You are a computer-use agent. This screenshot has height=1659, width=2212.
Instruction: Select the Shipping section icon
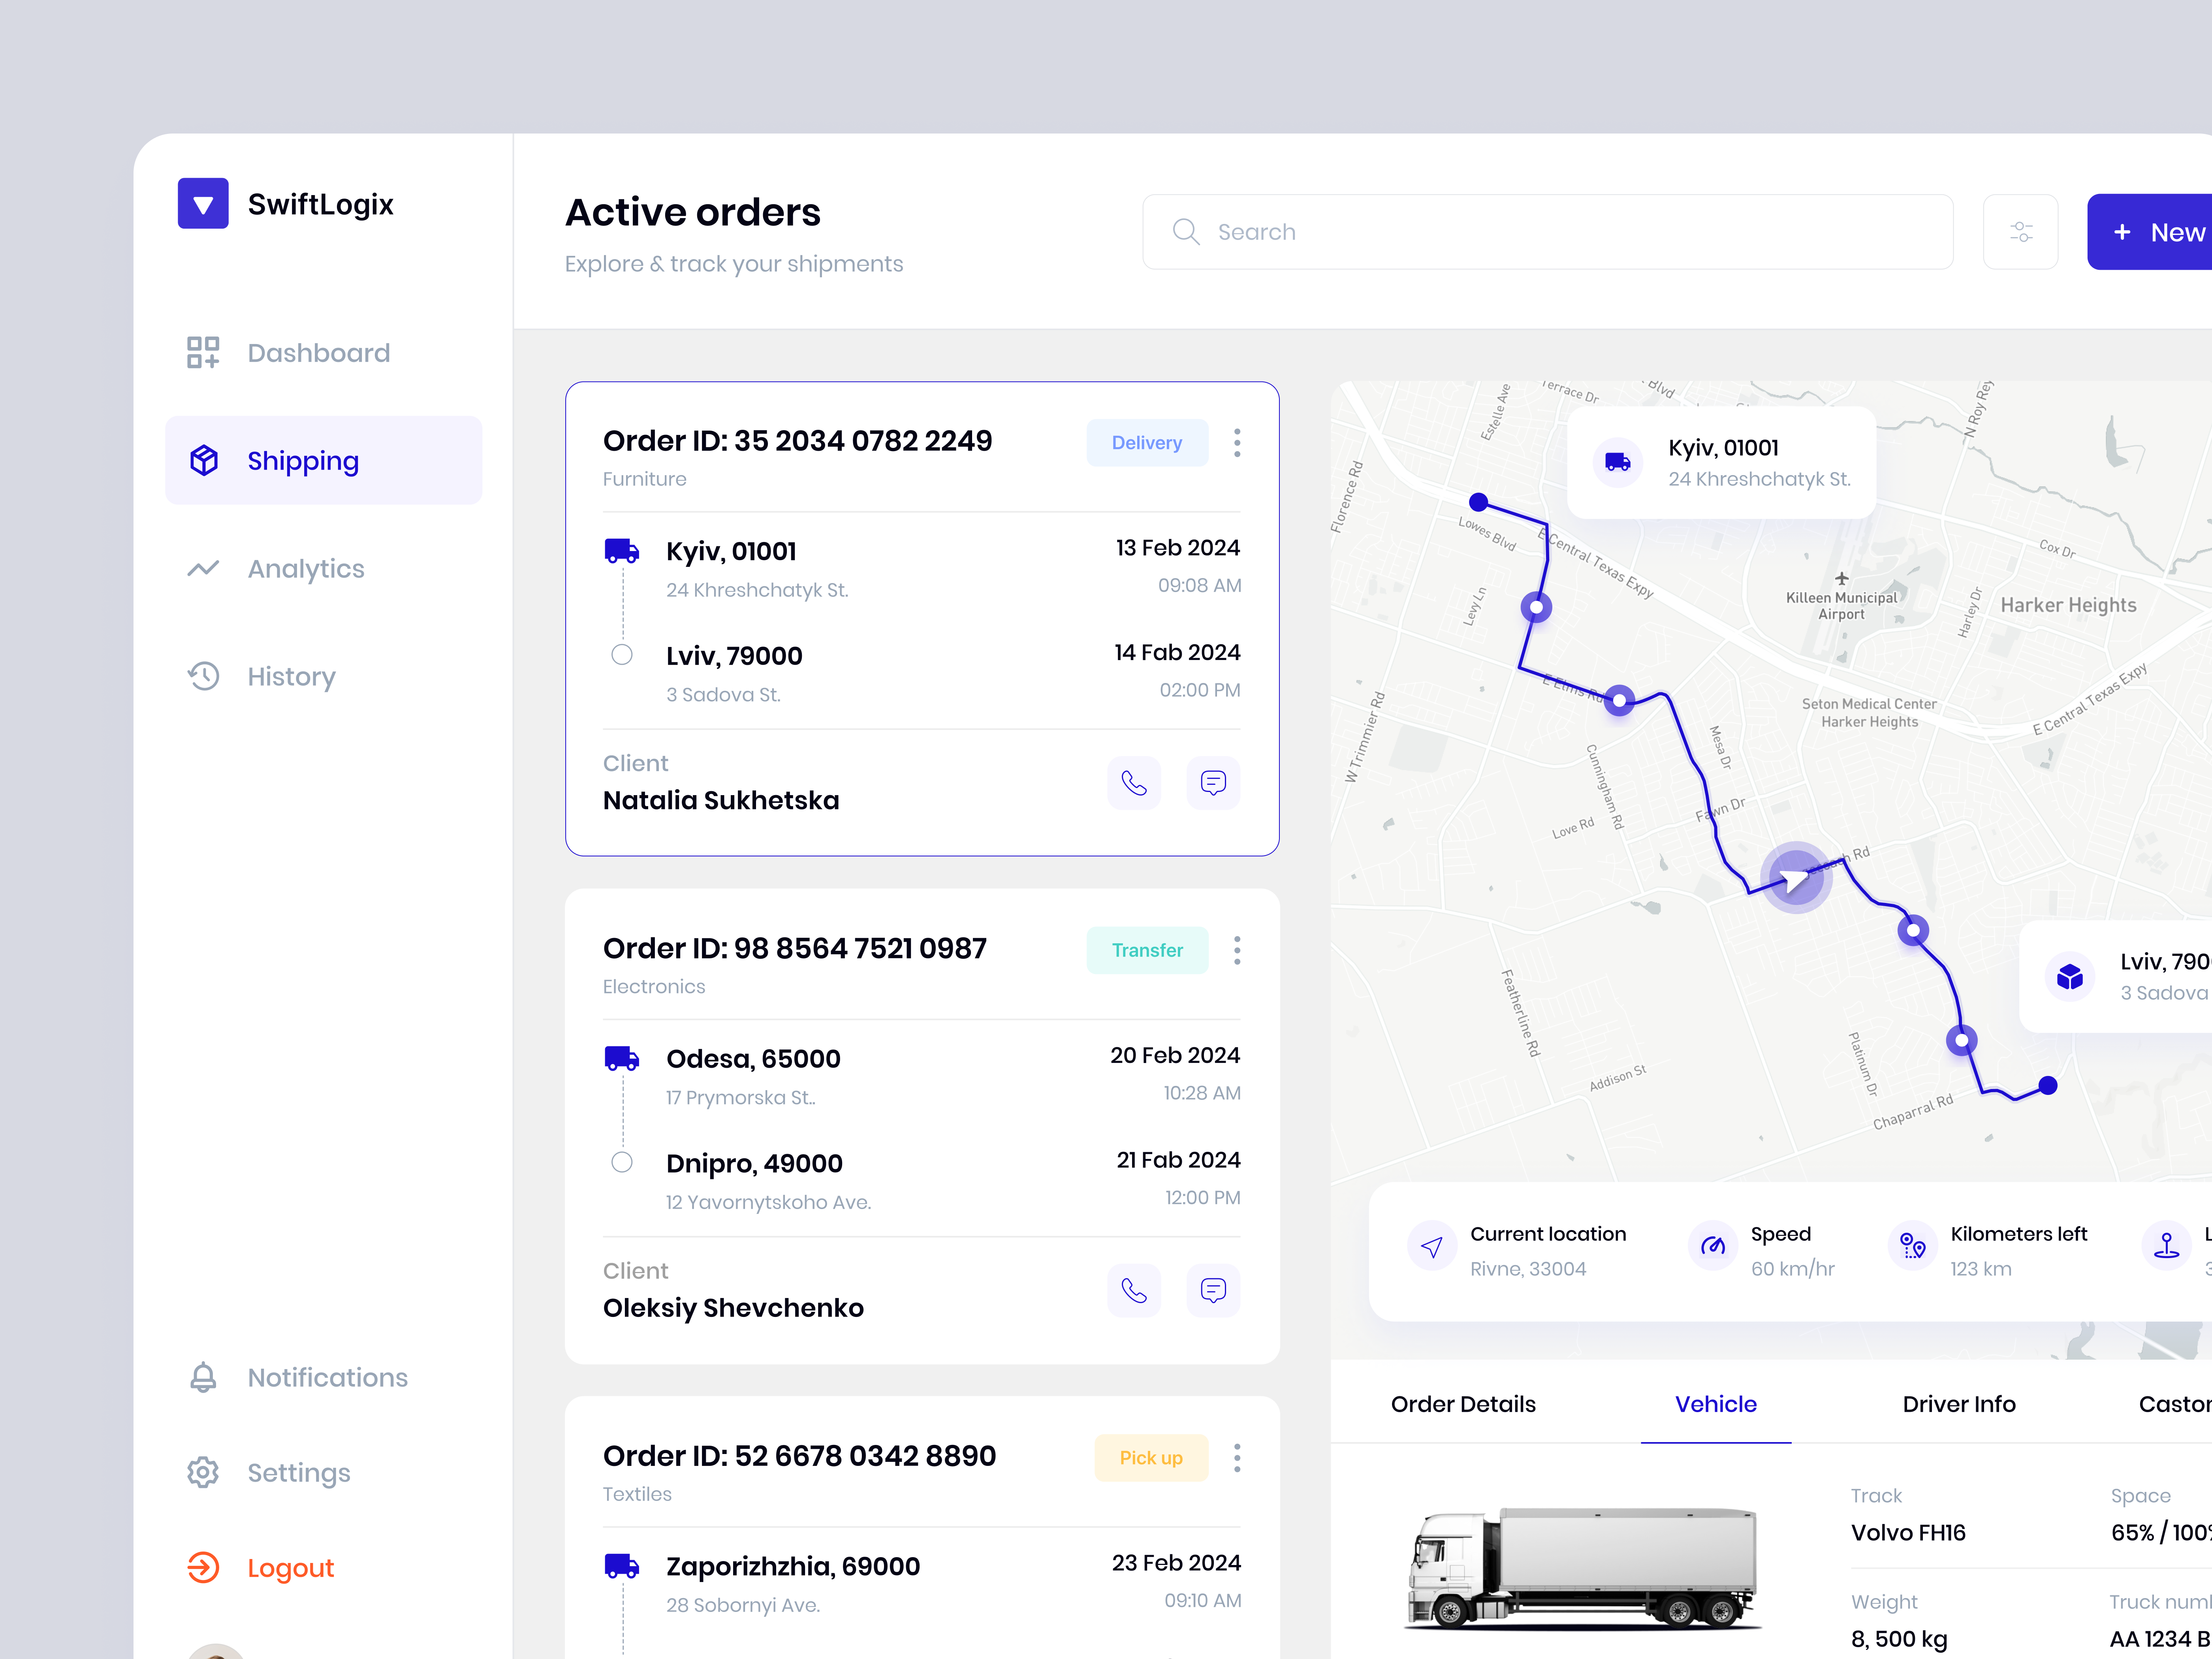pos(203,460)
